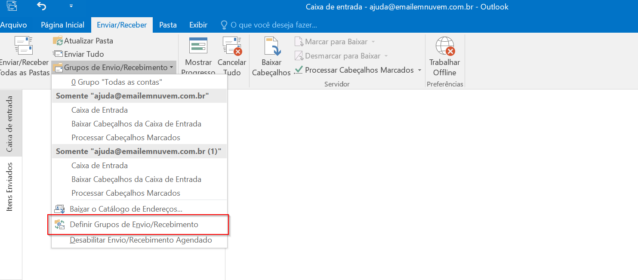This screenshot has height=280, width=638.
Task: Click Baixar o Catálogo de Endereços menu entry
Action: [139, 209]
